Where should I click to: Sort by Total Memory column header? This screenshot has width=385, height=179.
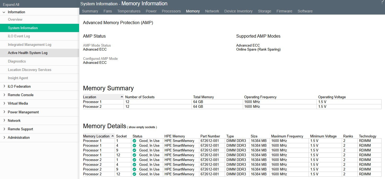[204, 97]
